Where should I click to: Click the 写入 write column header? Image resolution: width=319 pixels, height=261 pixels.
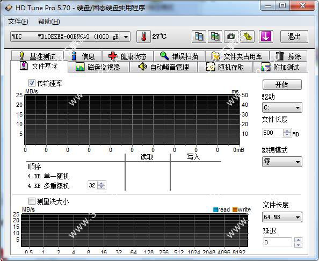pyautogui.click(x=193, y=157)
